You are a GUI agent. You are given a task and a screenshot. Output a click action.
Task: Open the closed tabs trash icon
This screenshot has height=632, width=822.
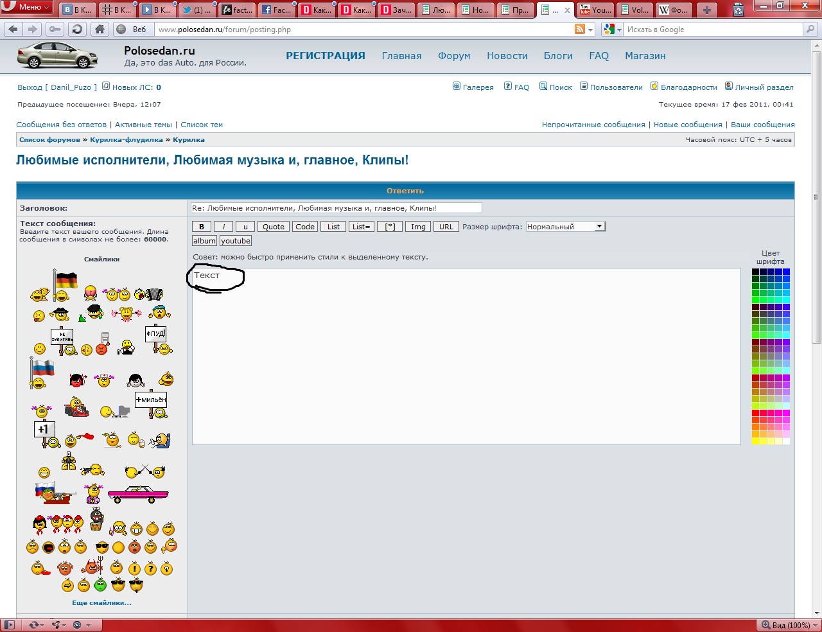[x=739, y=10]
